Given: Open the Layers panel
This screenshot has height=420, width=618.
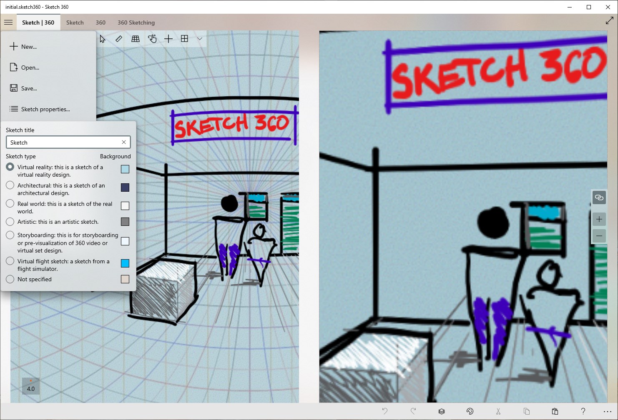Looking at the screenshot, I should [441, 411].
